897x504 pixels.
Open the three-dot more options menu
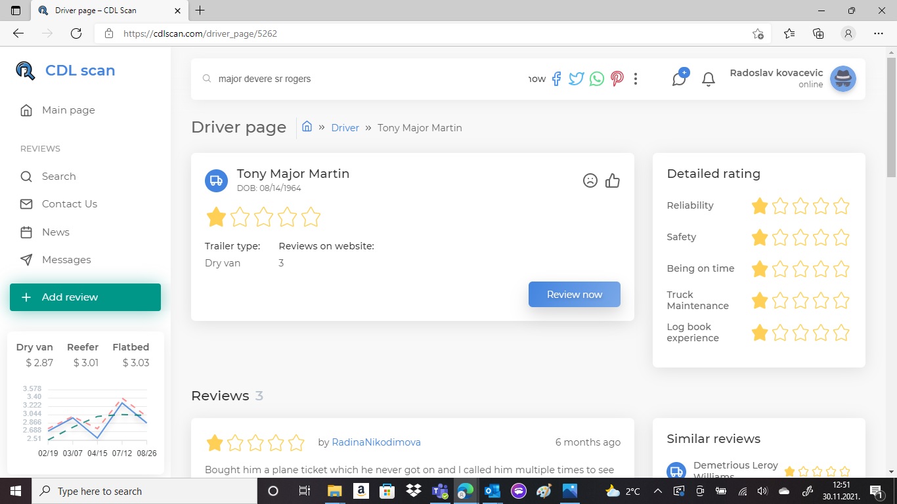635,79
